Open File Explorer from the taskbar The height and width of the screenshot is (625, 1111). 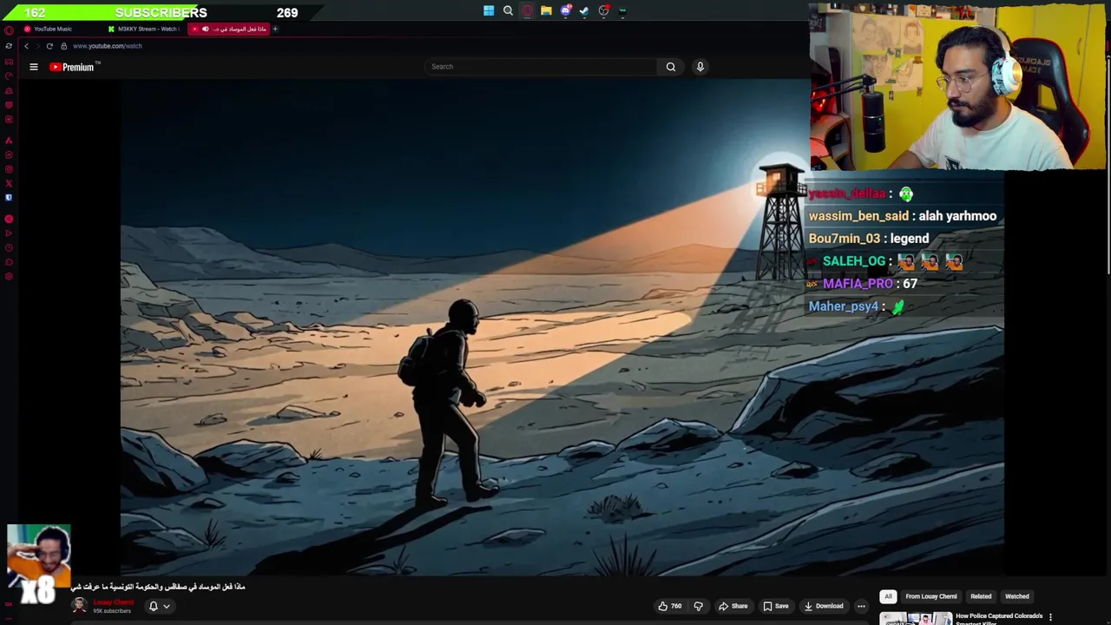(546, 11)
